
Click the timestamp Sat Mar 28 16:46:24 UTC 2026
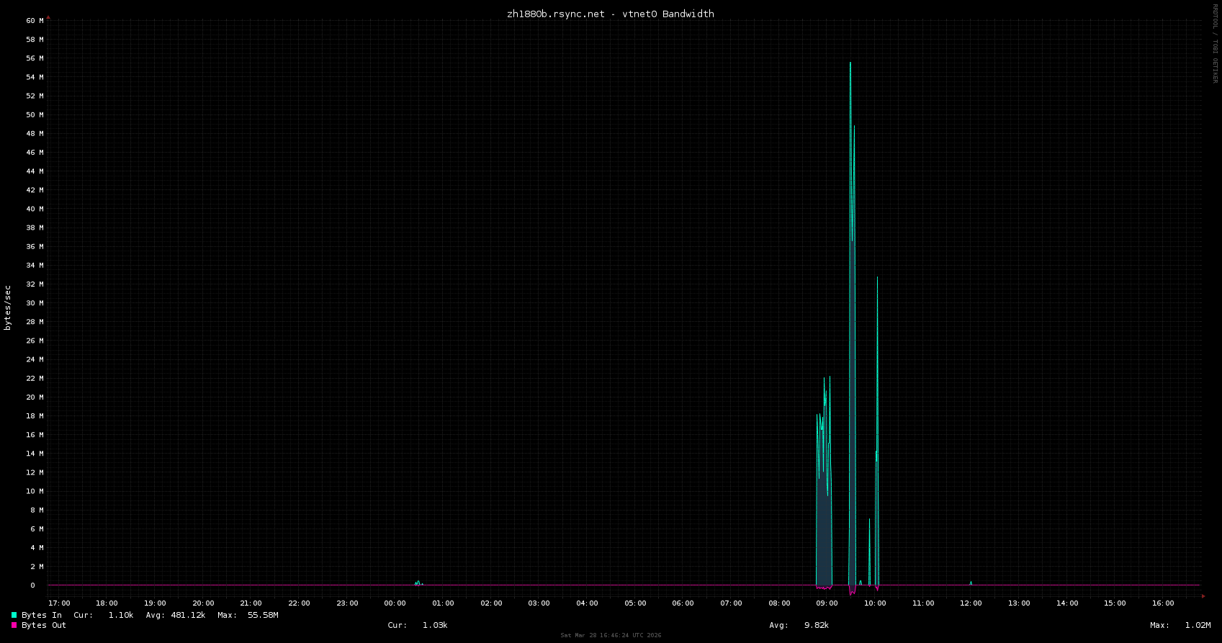(611, 635)
